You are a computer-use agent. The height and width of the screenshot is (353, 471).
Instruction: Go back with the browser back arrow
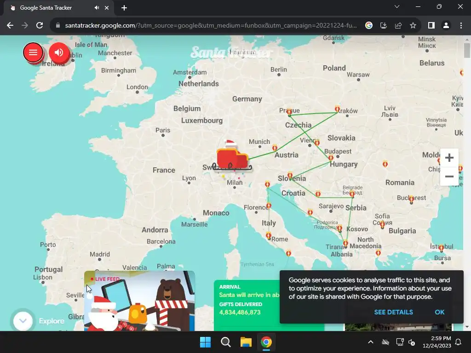pos(10,26)
